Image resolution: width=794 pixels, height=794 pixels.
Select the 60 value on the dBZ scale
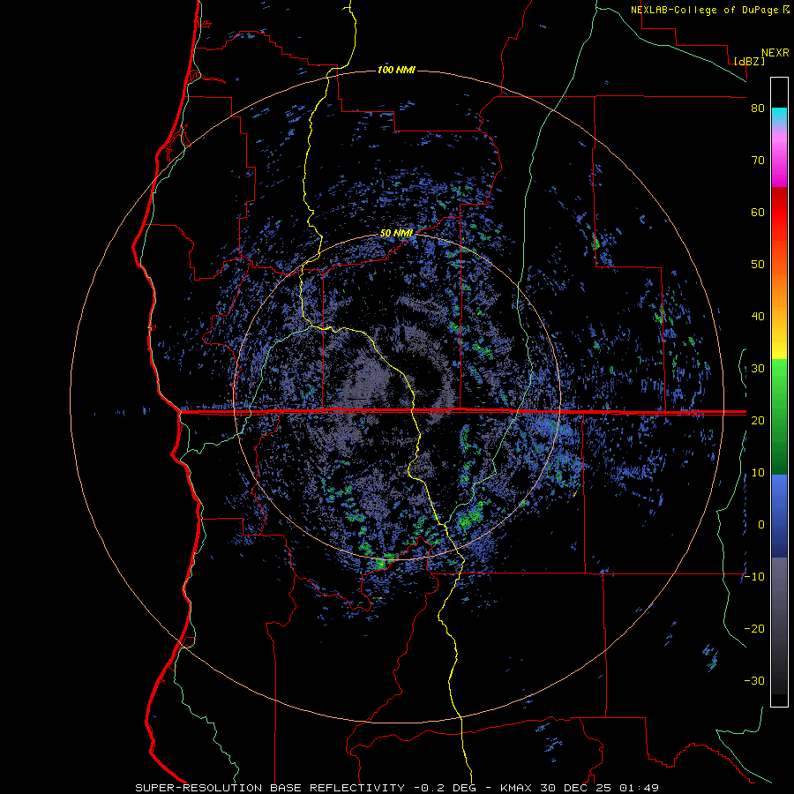point(758,212)
